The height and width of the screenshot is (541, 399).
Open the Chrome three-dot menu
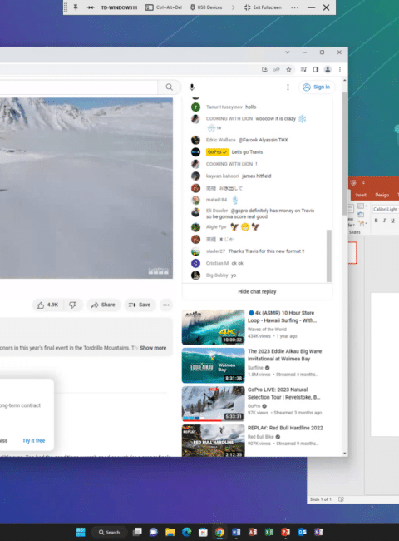pyautogui.click(x=340, y=70)
